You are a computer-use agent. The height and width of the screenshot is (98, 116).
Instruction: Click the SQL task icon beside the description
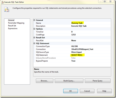(6, 9)
